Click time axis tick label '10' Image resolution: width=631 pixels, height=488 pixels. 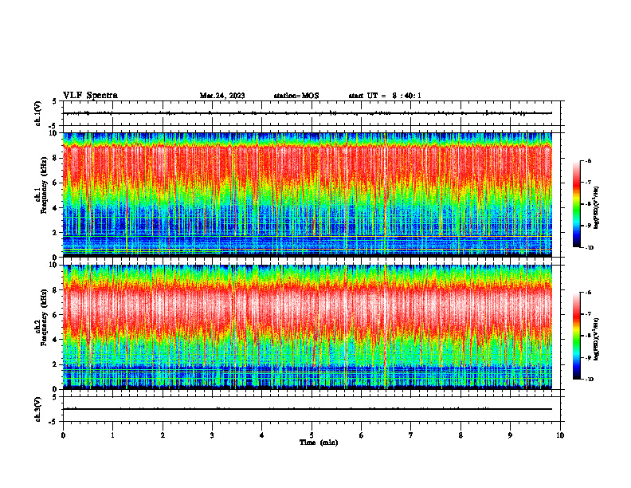pos(560,435)
